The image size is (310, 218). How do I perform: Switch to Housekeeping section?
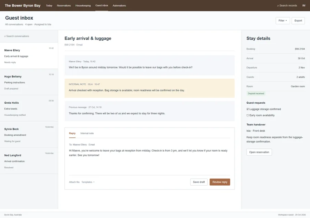tap(83, 6)
